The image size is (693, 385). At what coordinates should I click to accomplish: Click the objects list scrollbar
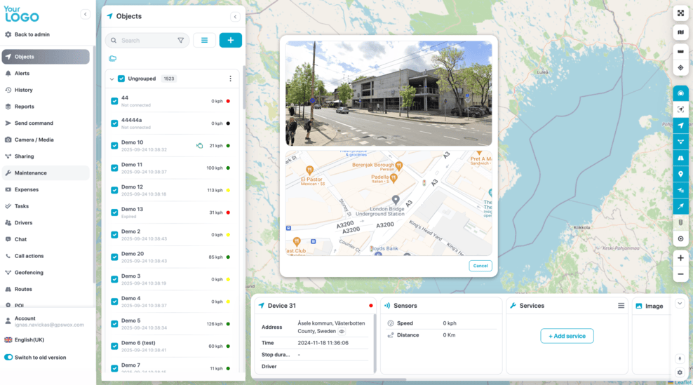(243, 88)
